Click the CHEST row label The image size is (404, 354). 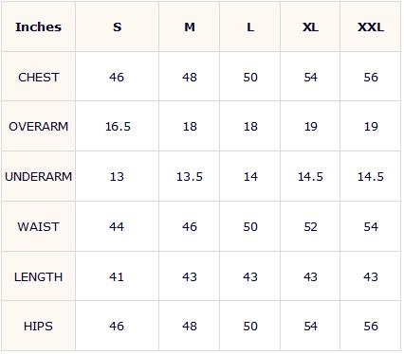click(x=38, y=77)
